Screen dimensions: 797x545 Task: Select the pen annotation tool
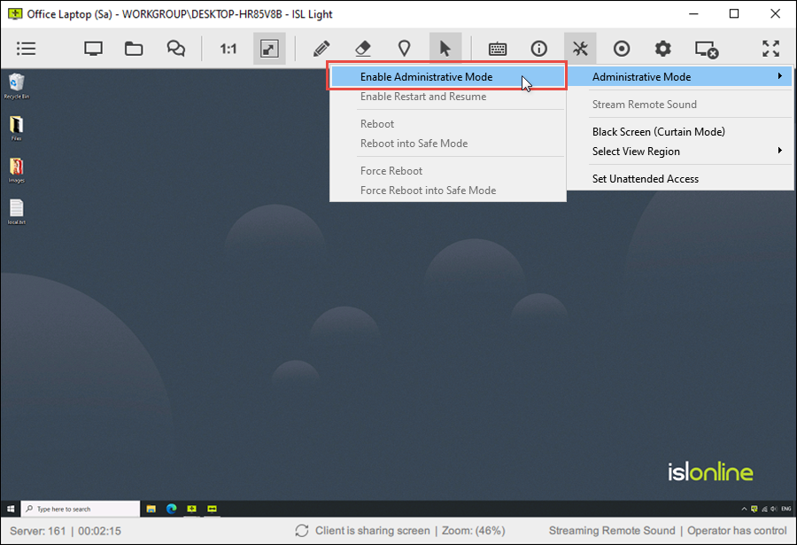pyautogui.click(x=321, y=49)
